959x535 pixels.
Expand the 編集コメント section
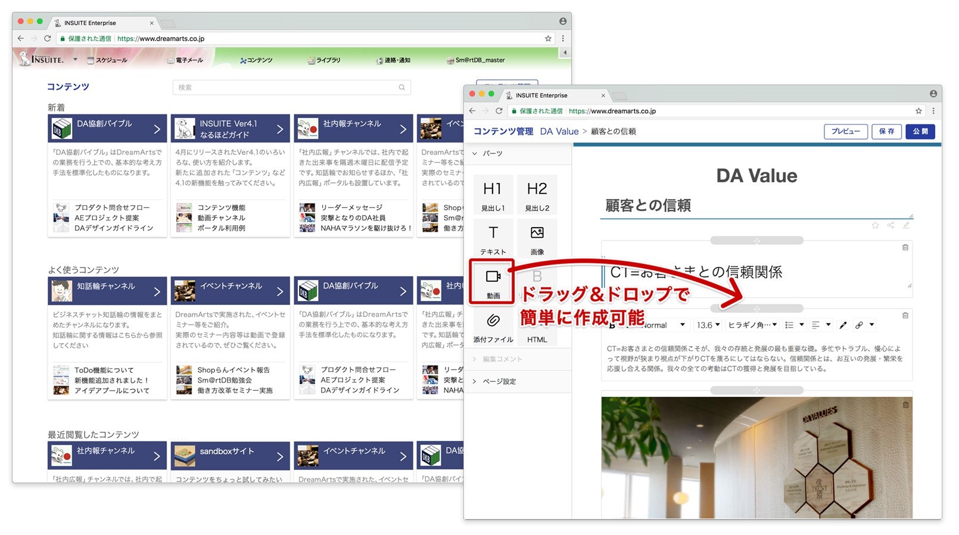tap(475, 359)
